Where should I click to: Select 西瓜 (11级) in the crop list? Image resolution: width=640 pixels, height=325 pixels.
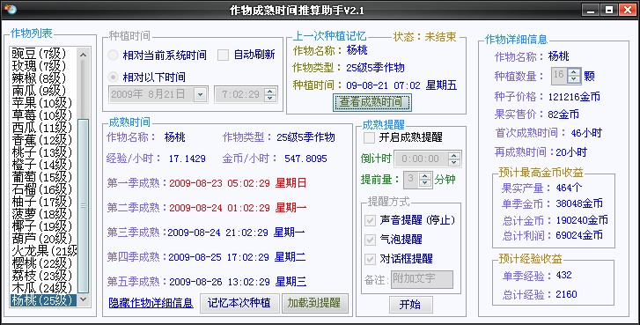pyautogui.click(x=43, y=128)
